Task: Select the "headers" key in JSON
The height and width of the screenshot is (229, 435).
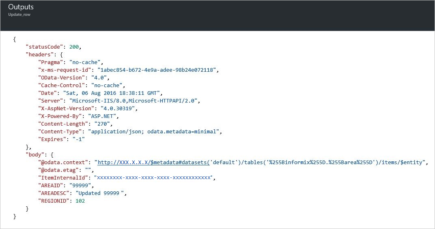Action: tap(40, 55)
